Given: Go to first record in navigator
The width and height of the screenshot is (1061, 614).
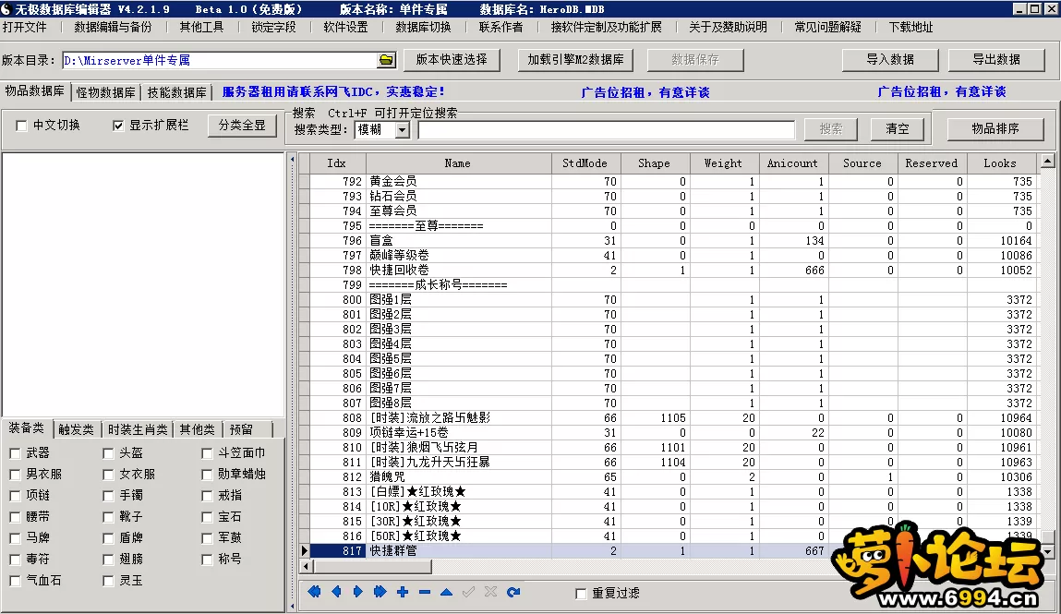Looking at the screenshot, I should pyautogui.click(x=314, y=592).
